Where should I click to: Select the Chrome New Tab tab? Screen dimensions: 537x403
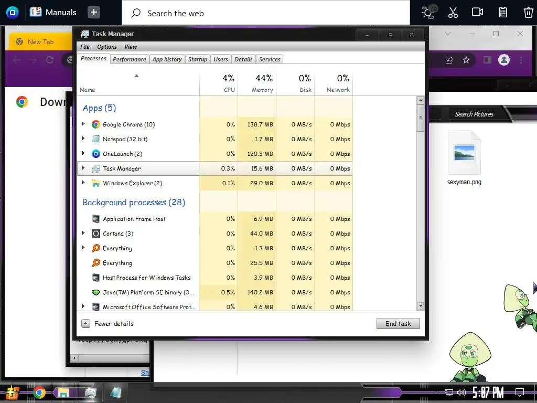[x=40, y=42]
